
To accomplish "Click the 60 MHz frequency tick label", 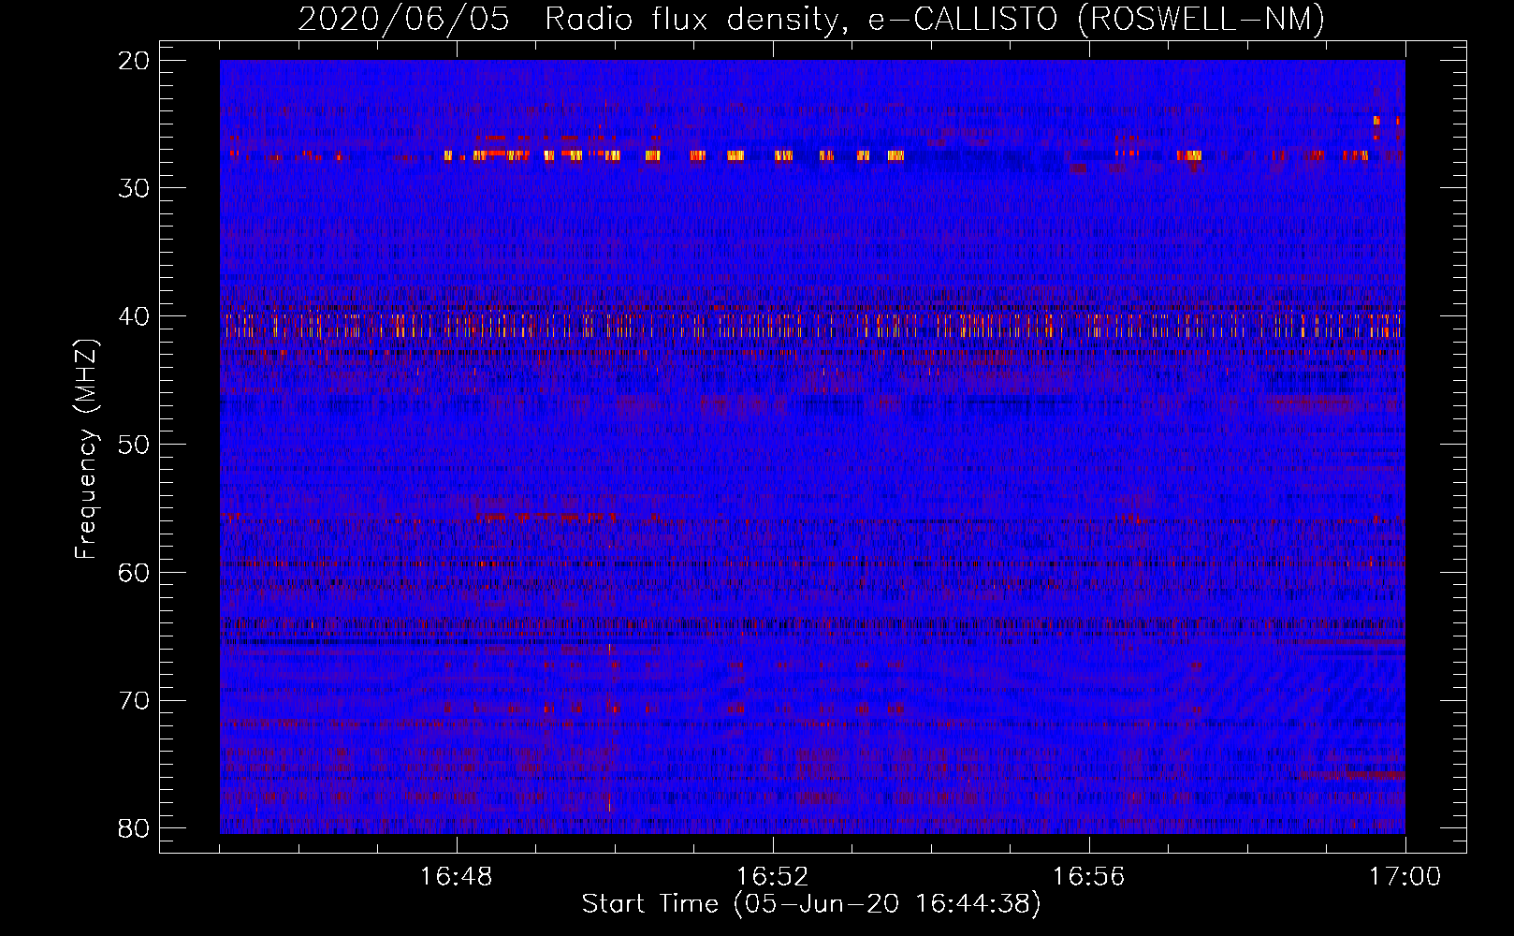I will 134,573.
